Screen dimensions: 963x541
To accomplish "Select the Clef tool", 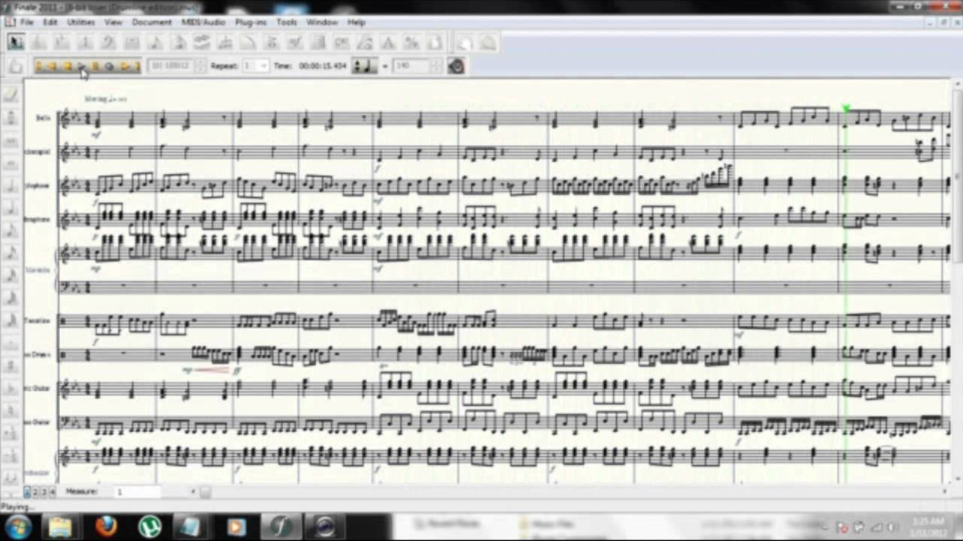I will pos(108,43).
